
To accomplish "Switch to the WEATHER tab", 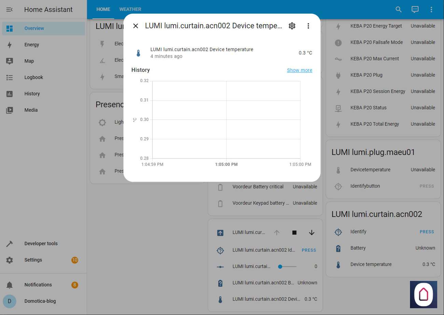I will 130,10.
